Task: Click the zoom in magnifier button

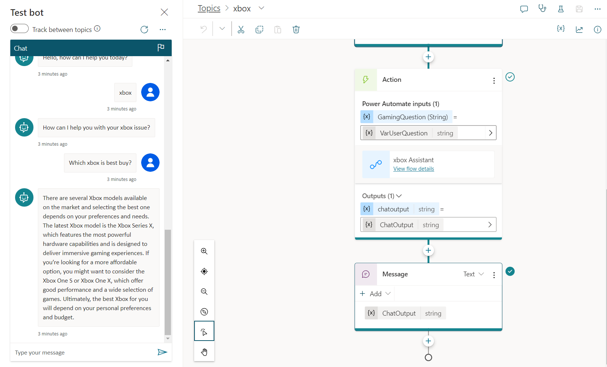Action: point(204,251)
